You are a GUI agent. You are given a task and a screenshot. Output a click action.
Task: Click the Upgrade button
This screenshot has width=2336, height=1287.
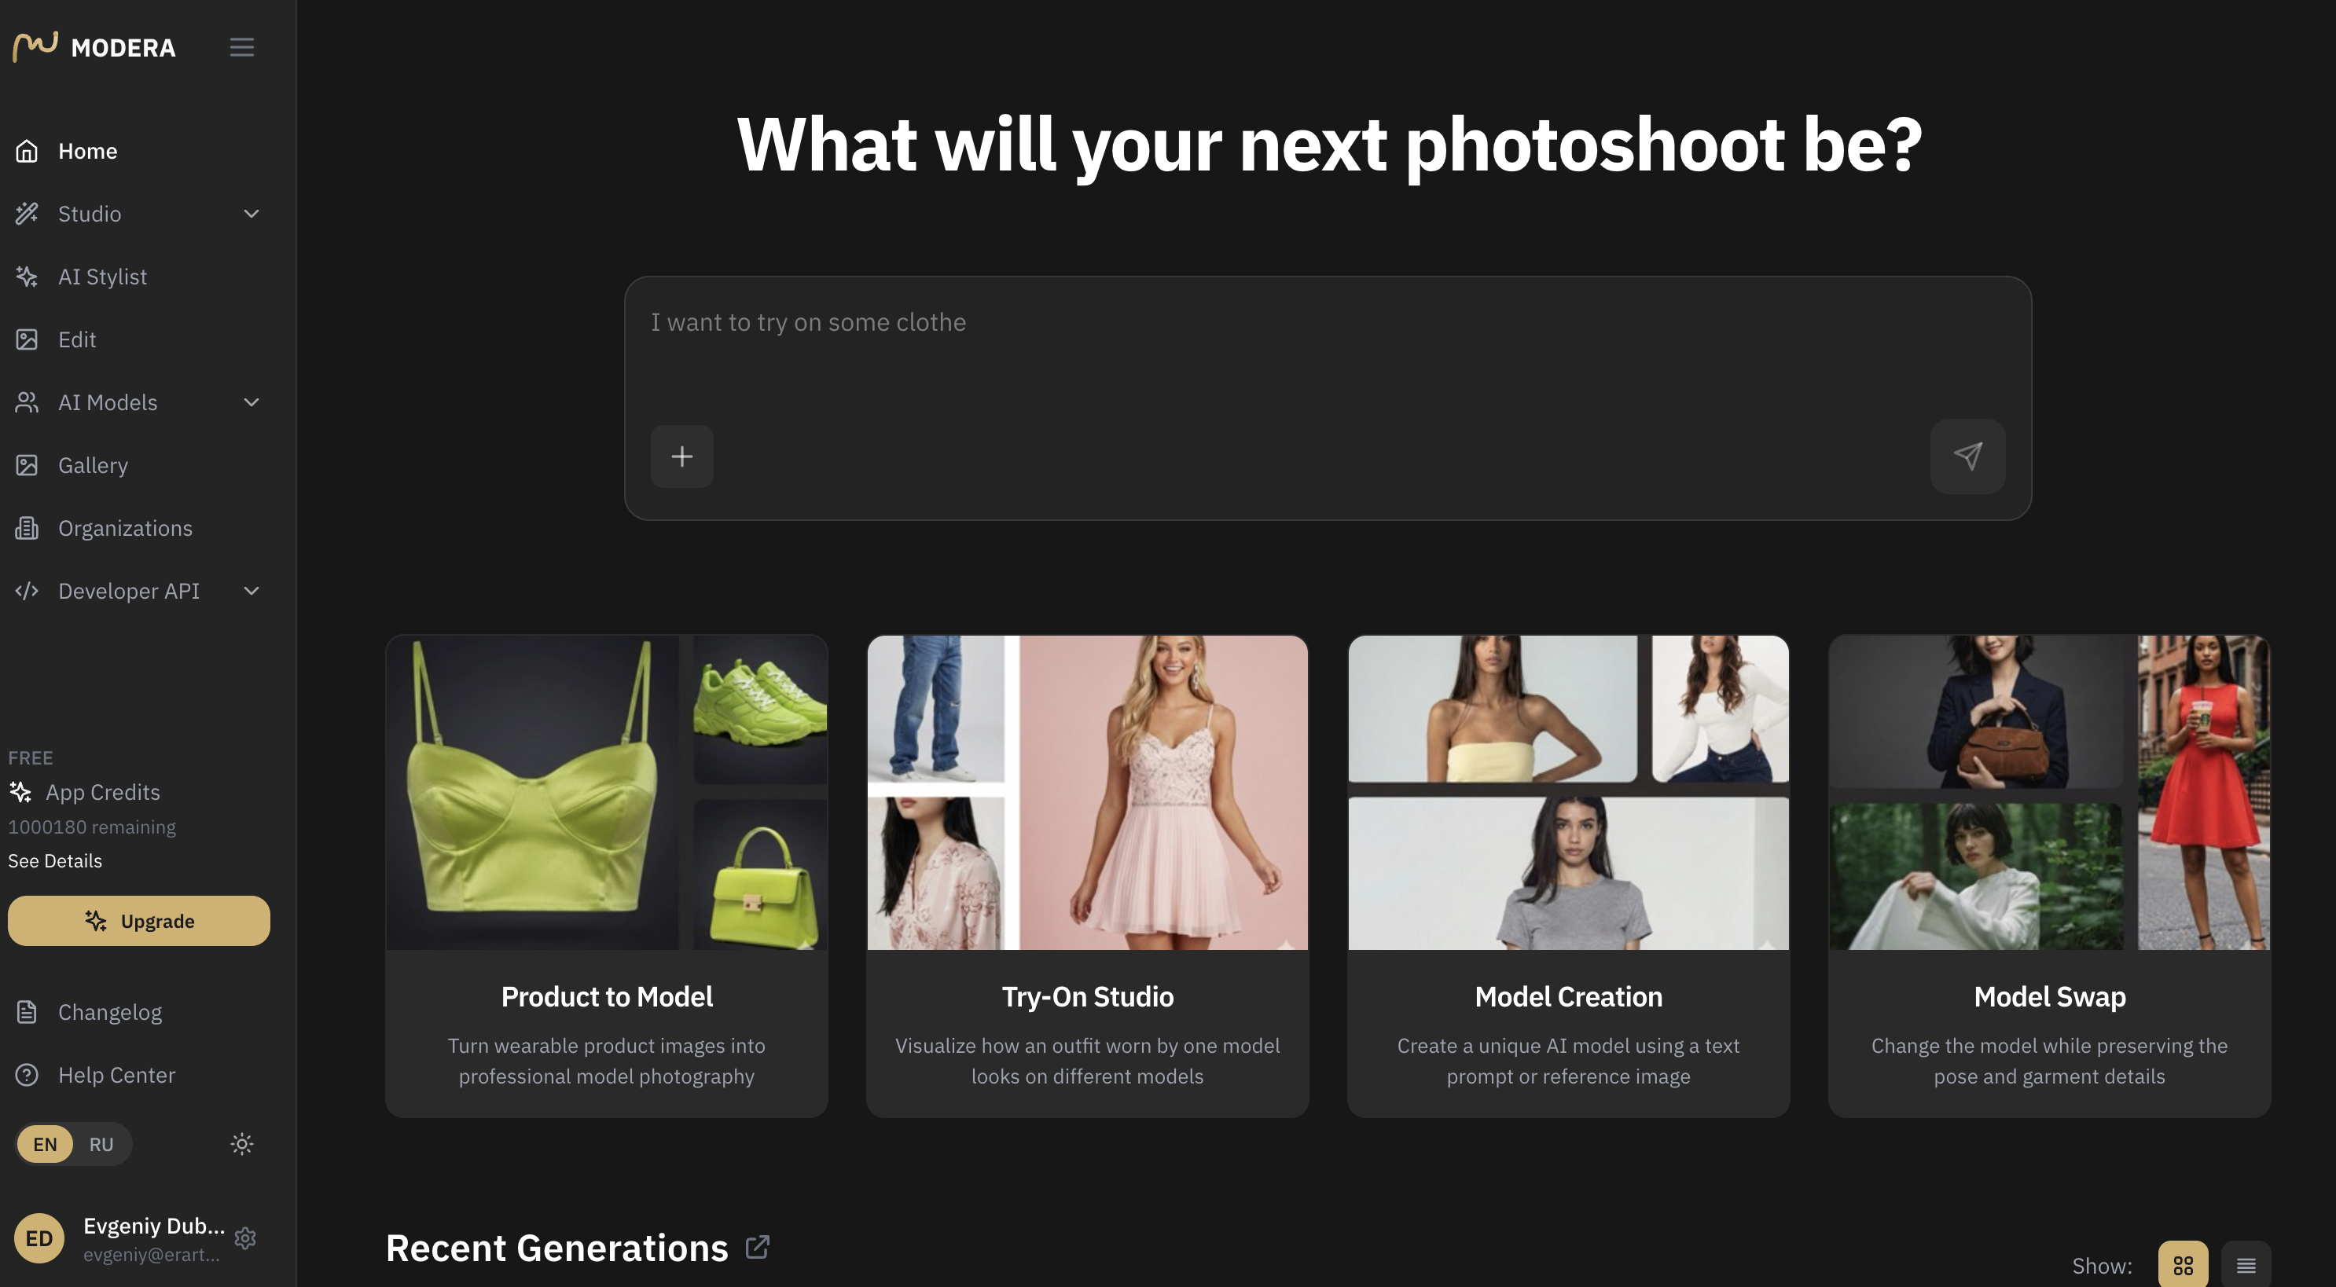click(x=138, y=920)
